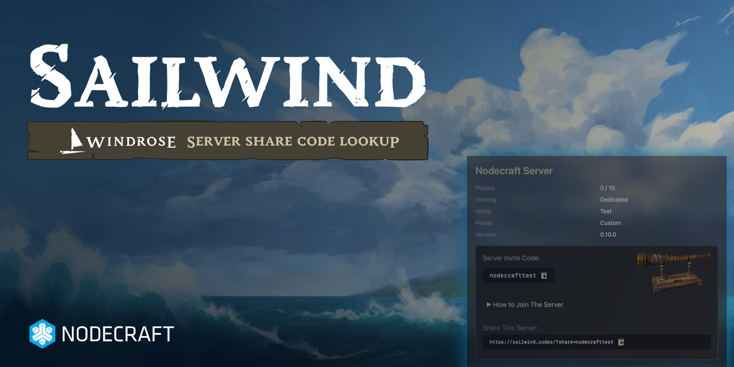Image resolution: width=734 pixels, height=367 pixels.
Task: Click the Nodecraft hexagon logo icon
Action: (x=42, y=334)
